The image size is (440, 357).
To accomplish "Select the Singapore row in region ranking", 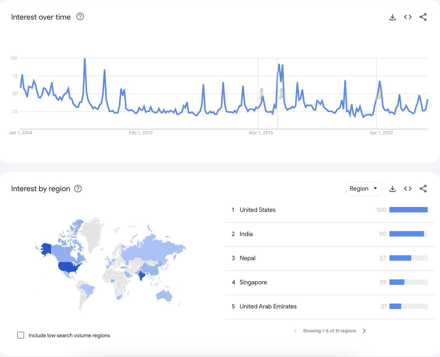I will click(x=329, y=283).
